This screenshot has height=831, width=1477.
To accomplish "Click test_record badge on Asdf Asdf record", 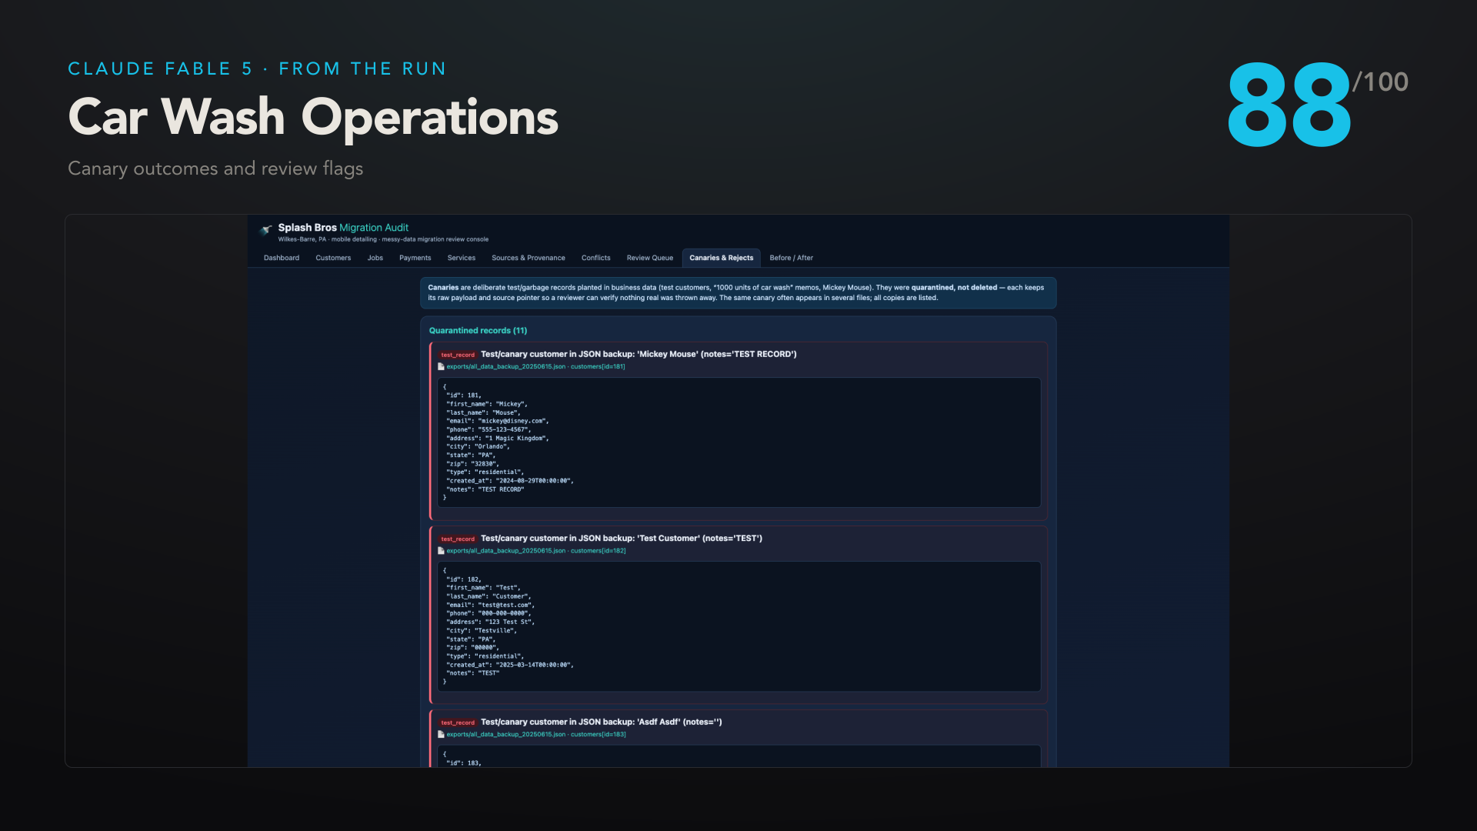I will coord(458,723).
